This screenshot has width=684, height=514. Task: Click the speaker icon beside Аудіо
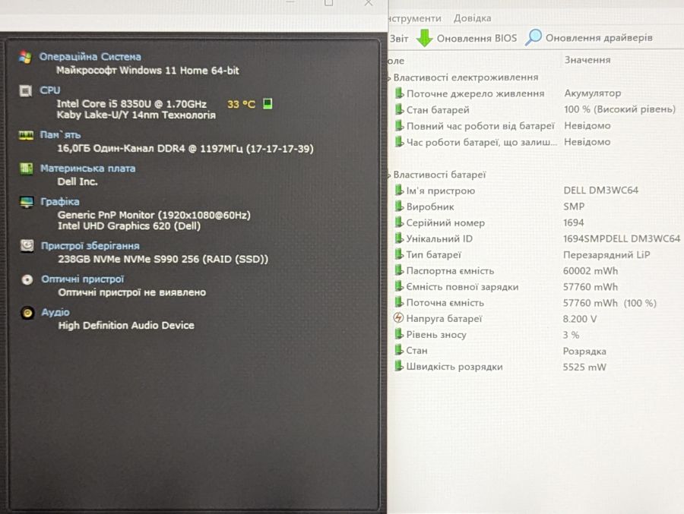pos(27,313)
